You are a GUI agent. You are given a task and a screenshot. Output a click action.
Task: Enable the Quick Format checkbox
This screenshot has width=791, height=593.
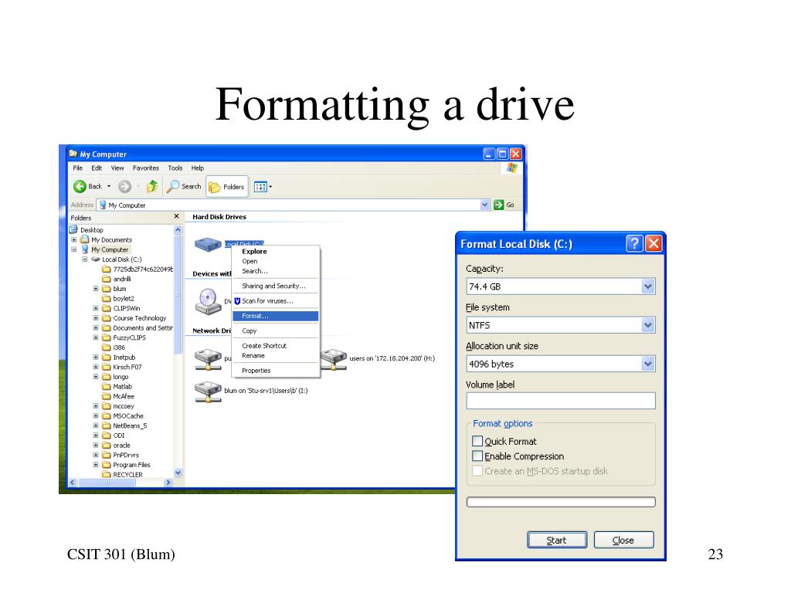coord(477,441)
